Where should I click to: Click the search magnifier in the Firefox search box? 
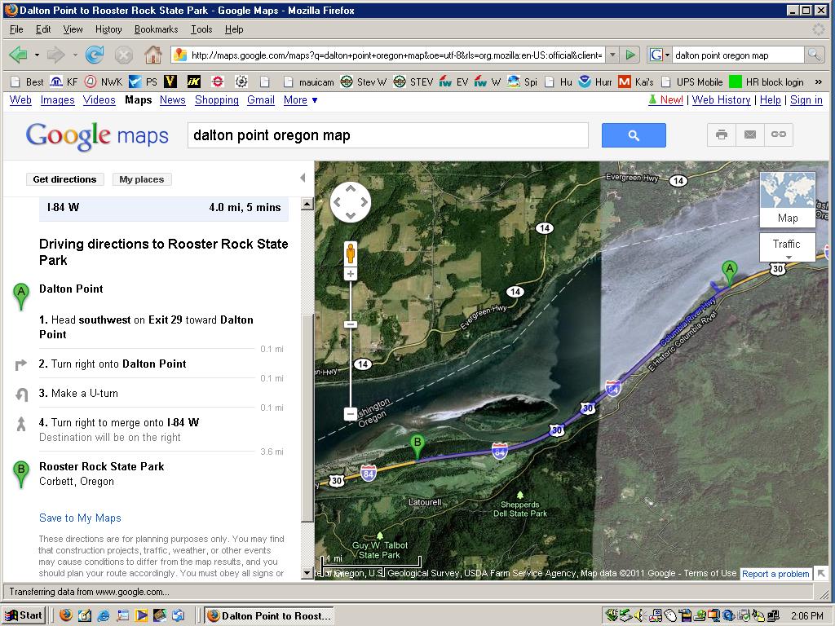point(813,55)
